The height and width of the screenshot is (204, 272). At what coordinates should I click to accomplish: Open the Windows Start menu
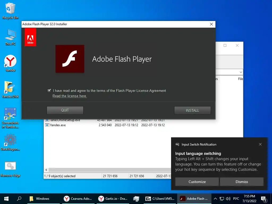tap(6, 199)
